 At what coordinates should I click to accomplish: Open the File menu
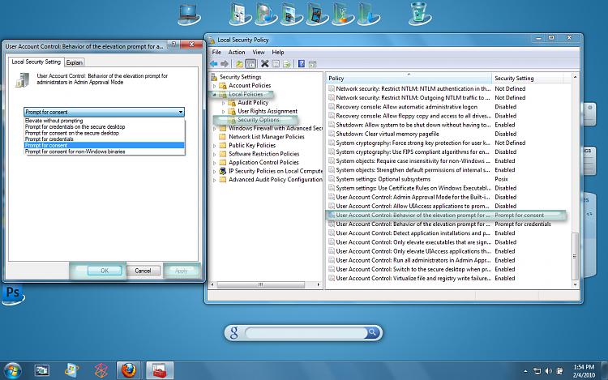point(216,52)
